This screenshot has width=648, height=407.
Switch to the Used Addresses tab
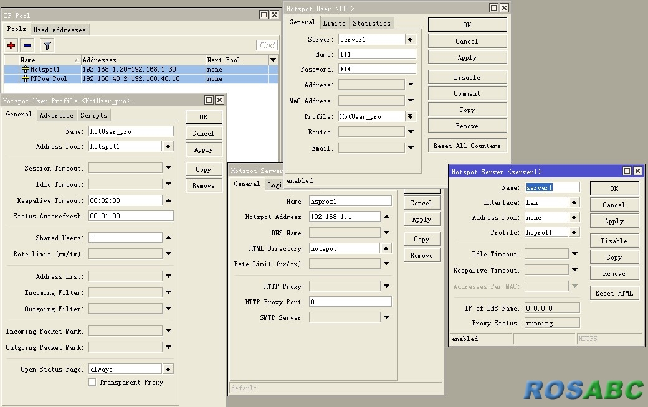60,30
